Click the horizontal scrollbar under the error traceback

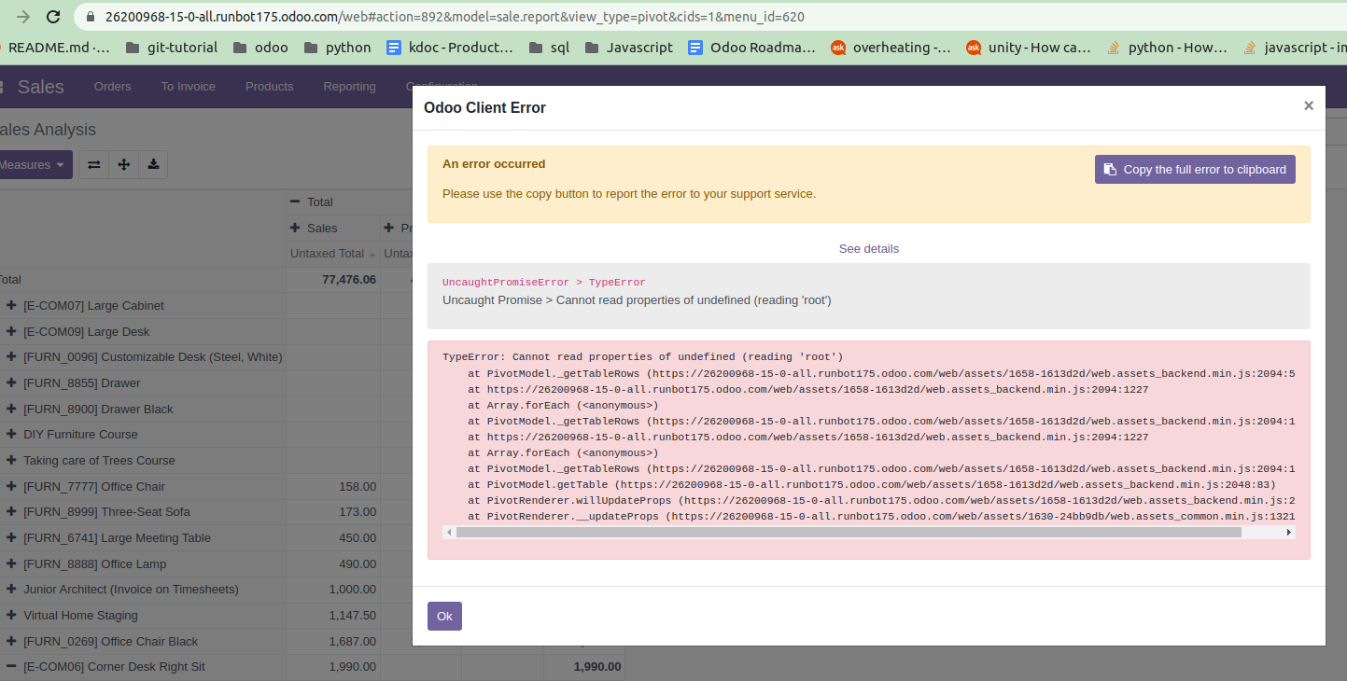tap(868, 532)
